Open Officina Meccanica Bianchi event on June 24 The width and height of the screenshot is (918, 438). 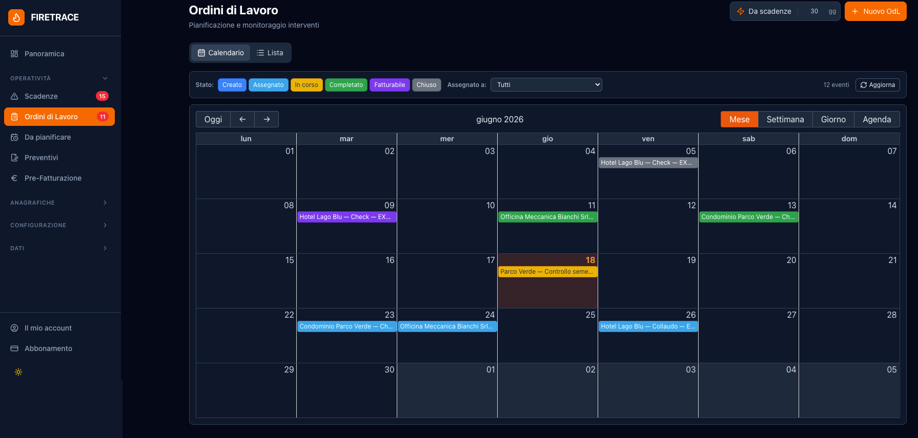click(447, 326)
